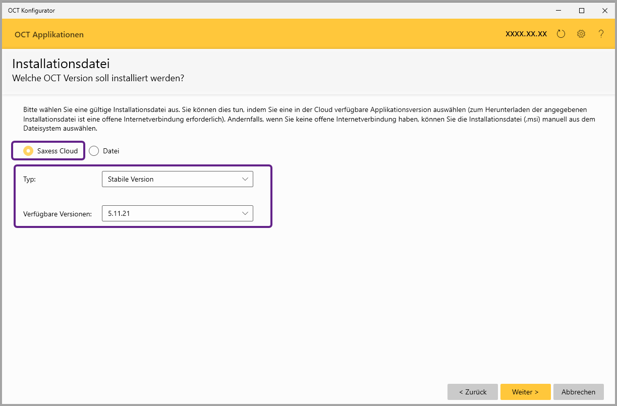
Task: Open help with the question mark icon
Action: coord(601,34)
